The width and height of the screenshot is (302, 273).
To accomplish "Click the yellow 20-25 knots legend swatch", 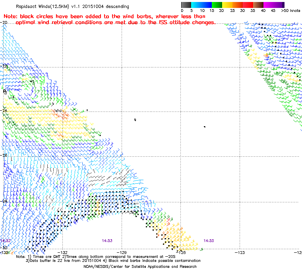I will [227, 5].
